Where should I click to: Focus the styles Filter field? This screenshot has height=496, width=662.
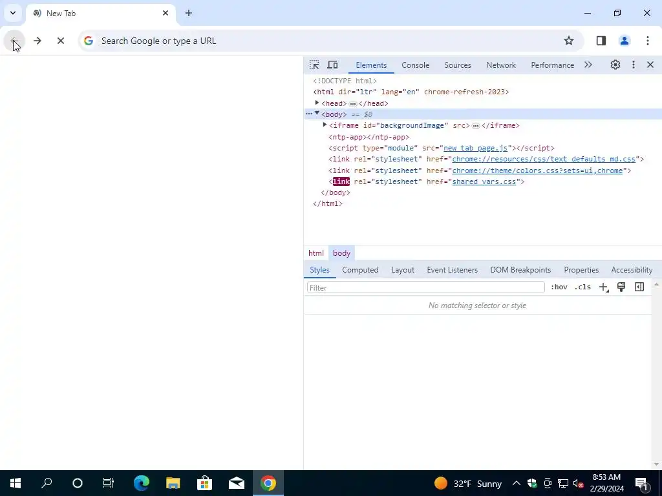pyautogui.click(x=425, y=287)
